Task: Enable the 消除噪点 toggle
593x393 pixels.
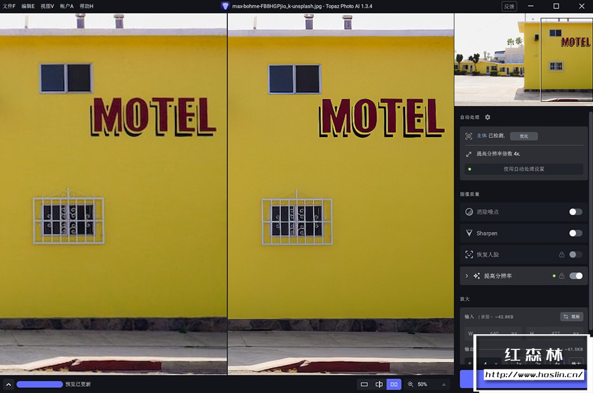Action: coord(576,212)
